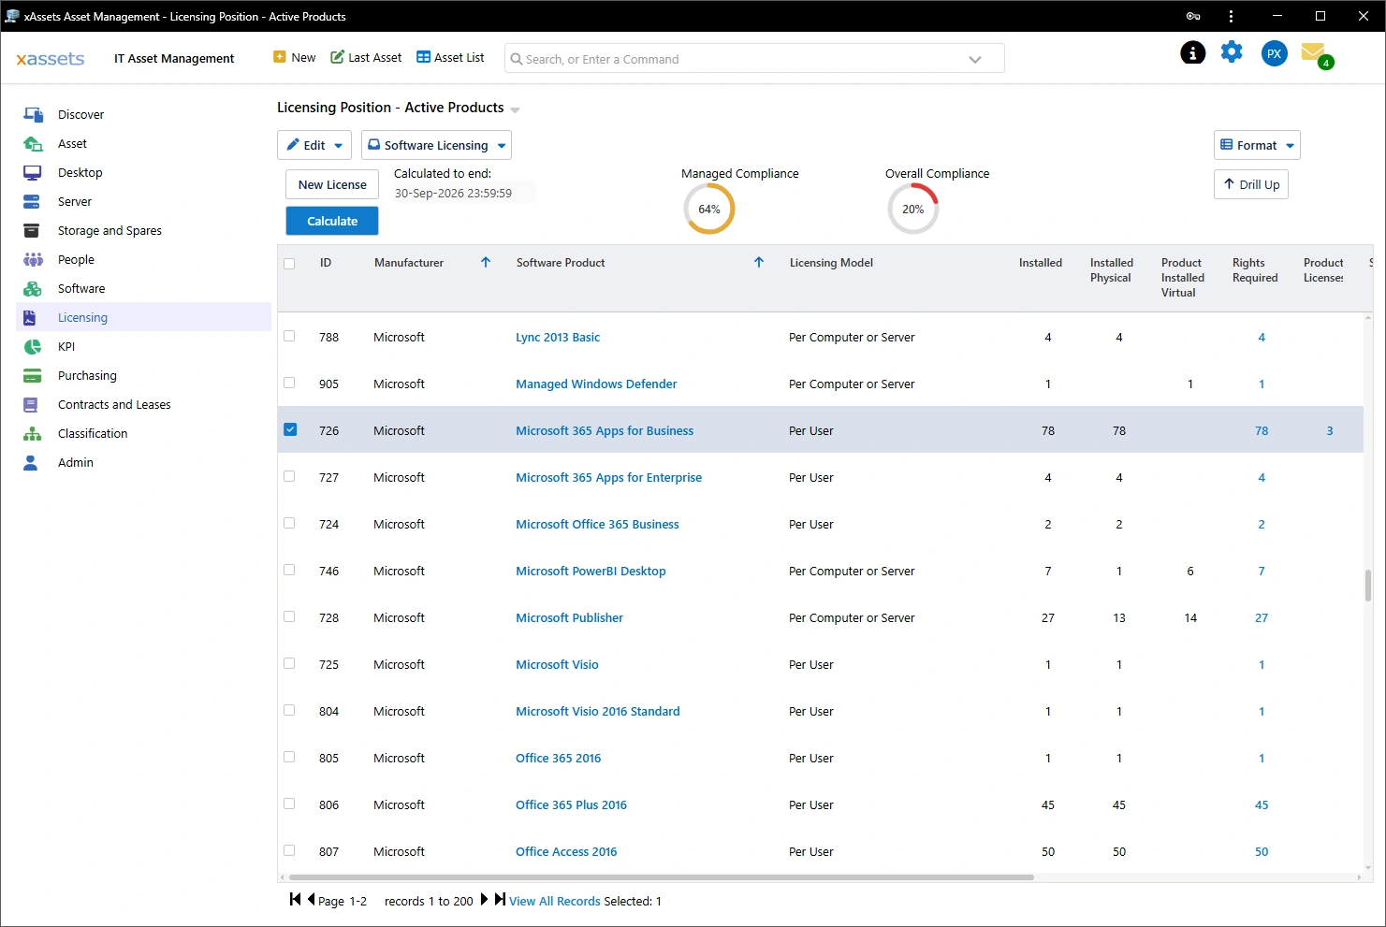1386x927 pixels.
Task: Go to first page of records
Action: tap(295, 900)
